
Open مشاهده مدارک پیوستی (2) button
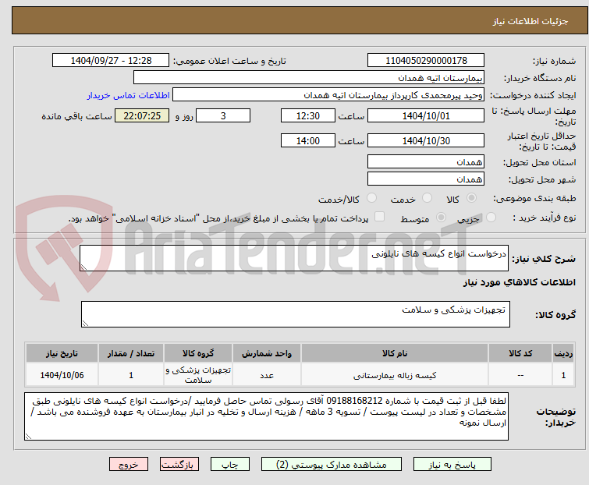pos(332,465)
